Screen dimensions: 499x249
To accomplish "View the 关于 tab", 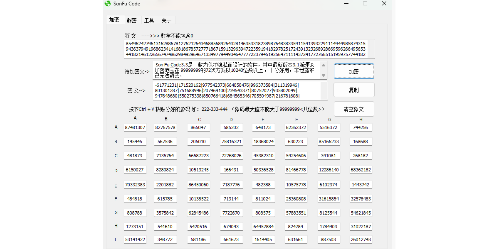I will tap(166, 20).
